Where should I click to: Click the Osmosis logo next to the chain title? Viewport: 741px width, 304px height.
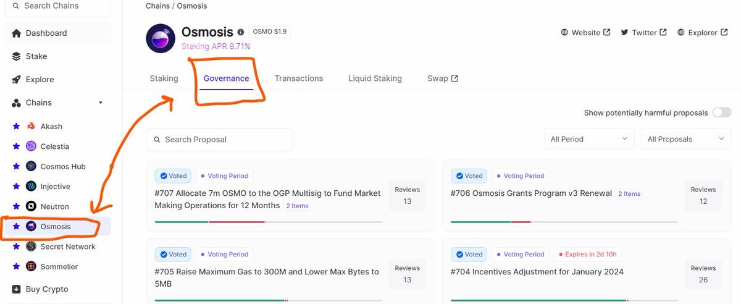[161, 38]
